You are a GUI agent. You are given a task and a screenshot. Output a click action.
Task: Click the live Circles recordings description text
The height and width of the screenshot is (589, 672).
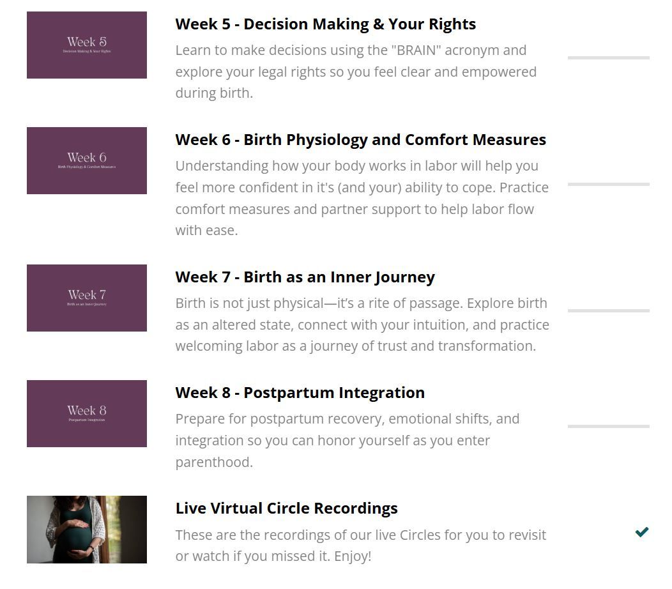click(x=360, y=545)
